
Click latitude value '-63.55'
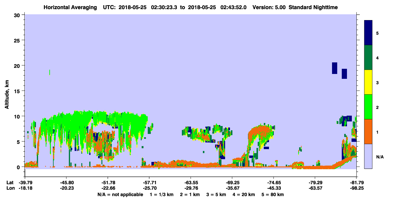[x=191, y=183]
